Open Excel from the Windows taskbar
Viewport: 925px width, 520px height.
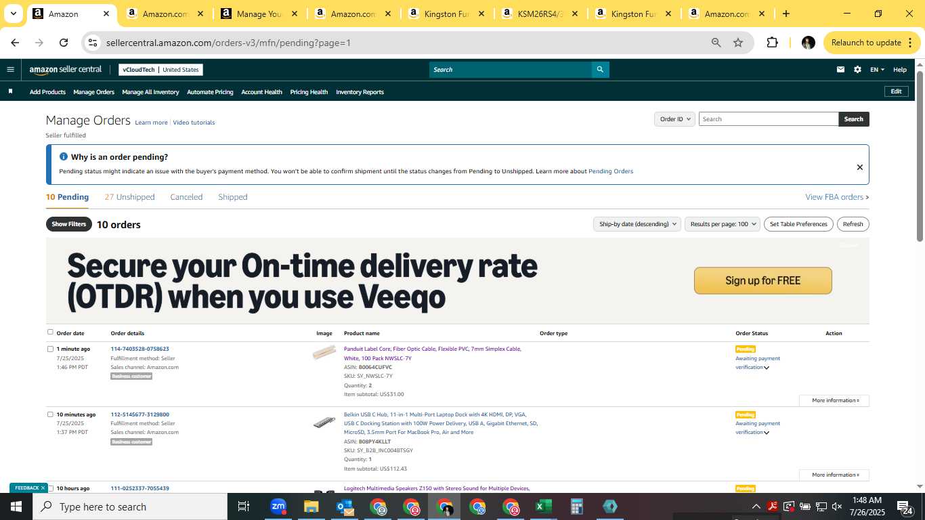pyautogui.click(x=543, y=506)
